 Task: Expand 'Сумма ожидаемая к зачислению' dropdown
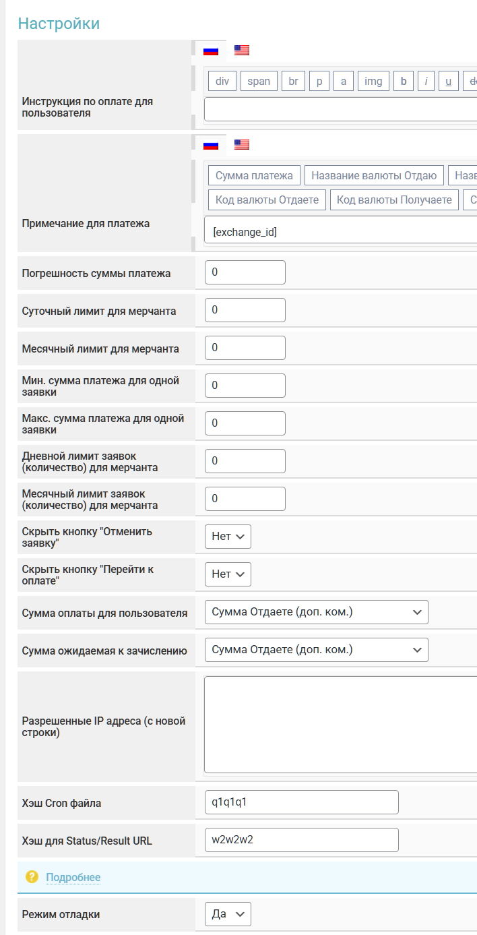(316, 650)
